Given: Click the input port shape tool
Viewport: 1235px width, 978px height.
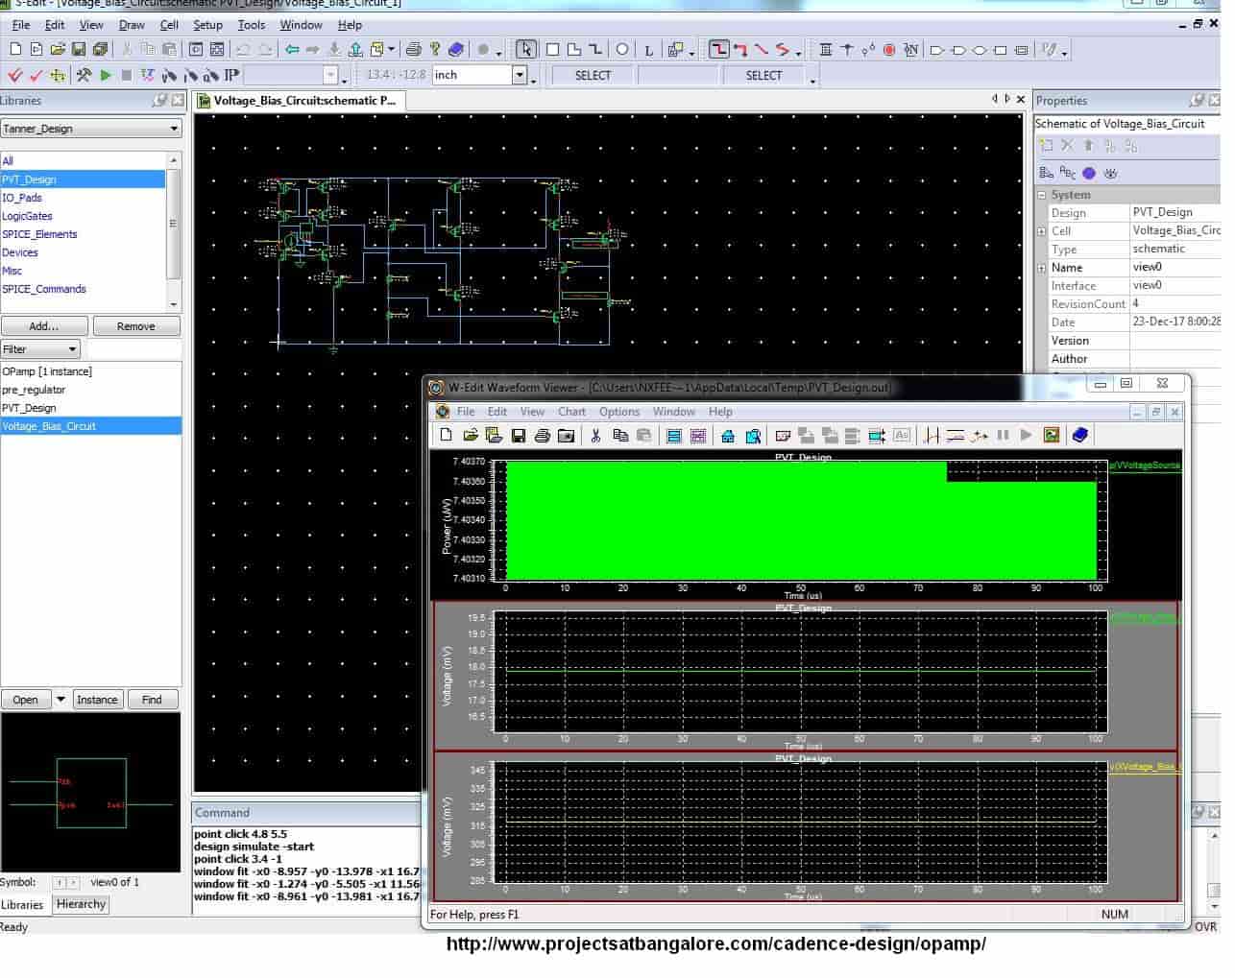Looking at the screenshot, I should (937, 49).
